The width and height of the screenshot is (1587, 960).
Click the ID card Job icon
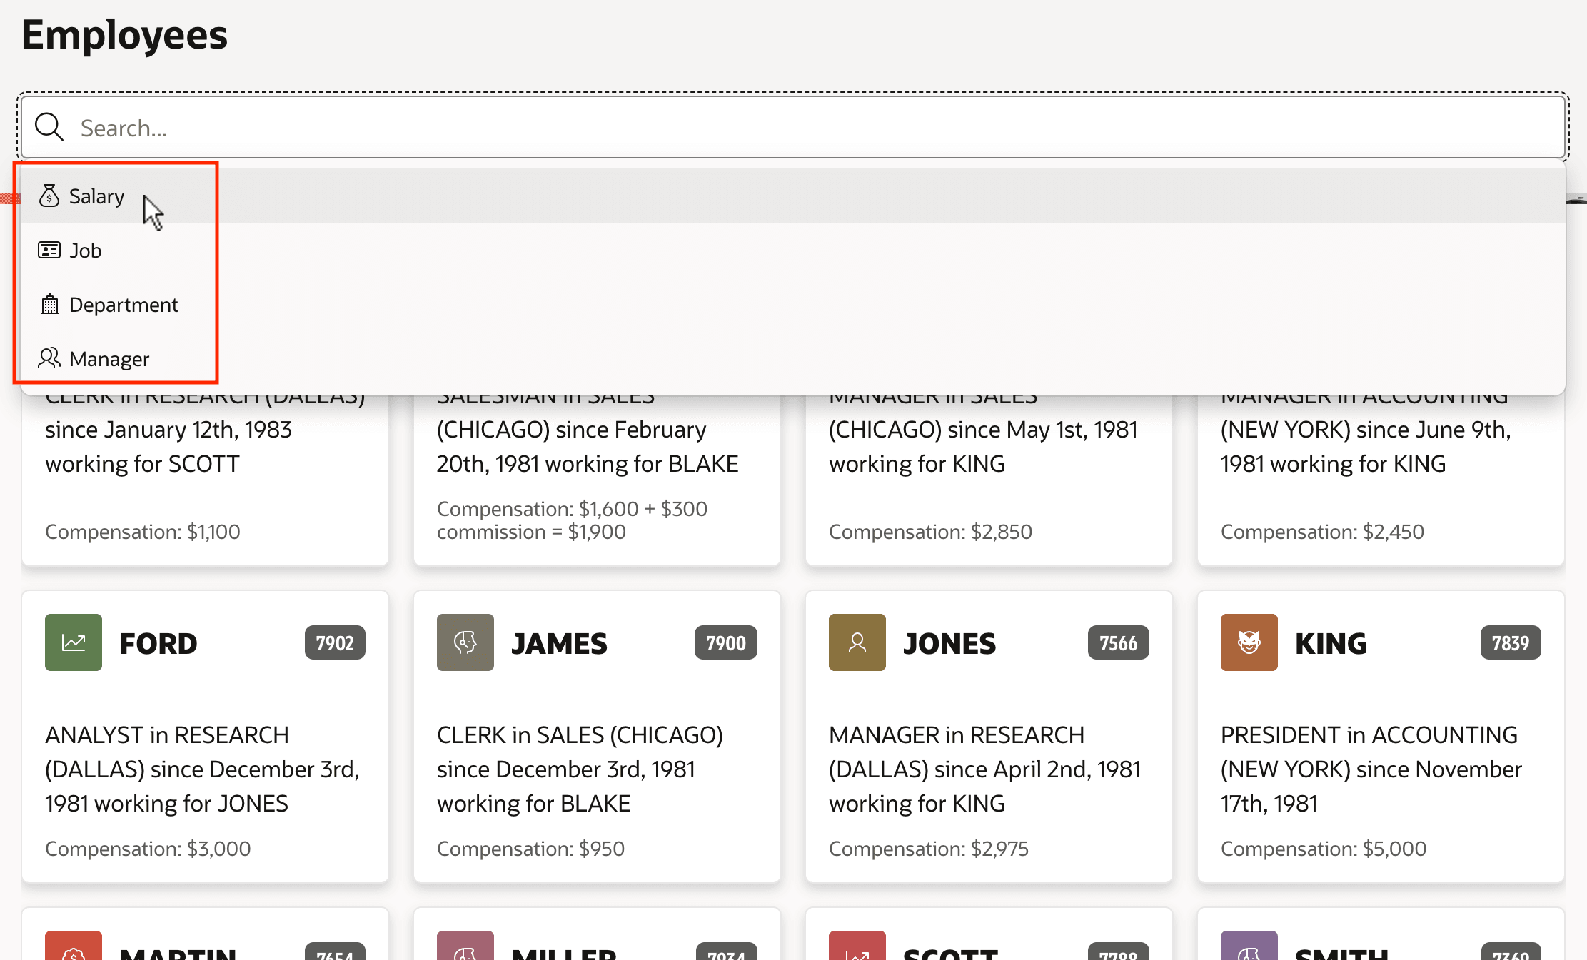49,251
